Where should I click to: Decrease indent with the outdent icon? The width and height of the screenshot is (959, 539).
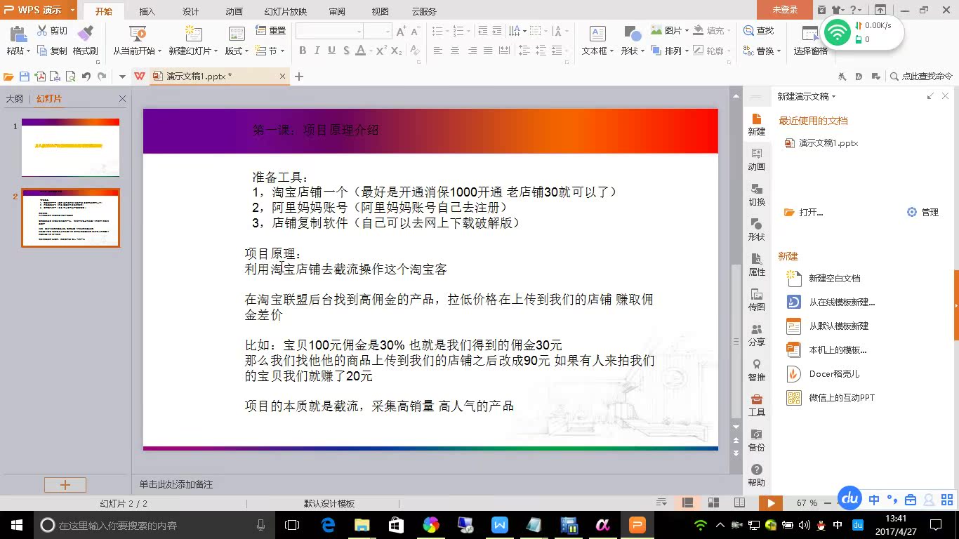[x=482, y=31]
